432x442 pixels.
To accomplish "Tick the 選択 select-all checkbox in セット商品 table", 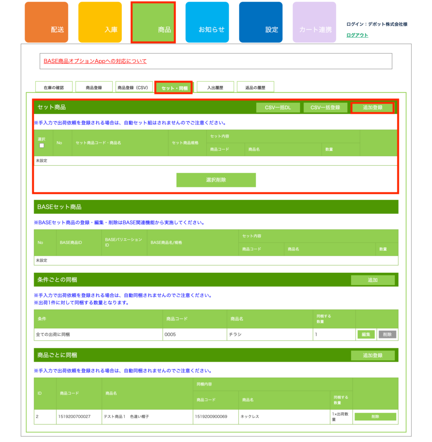I will click(x=41, y=146).
